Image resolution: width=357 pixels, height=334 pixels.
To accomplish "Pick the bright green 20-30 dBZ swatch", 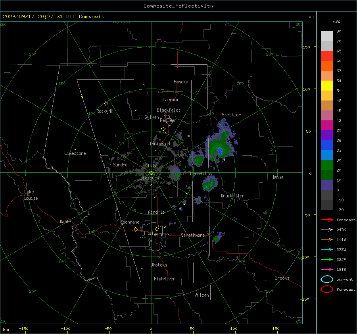I will click(x=327, y=165).
